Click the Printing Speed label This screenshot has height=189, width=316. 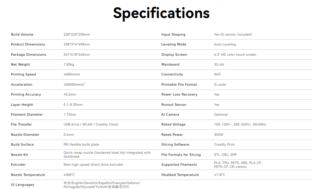23,74
